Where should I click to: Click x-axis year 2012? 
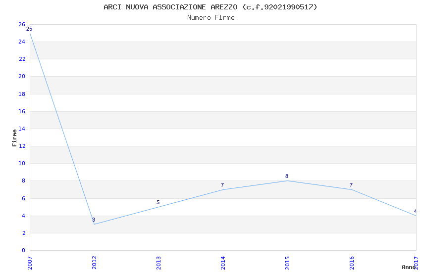click(94, 263)
